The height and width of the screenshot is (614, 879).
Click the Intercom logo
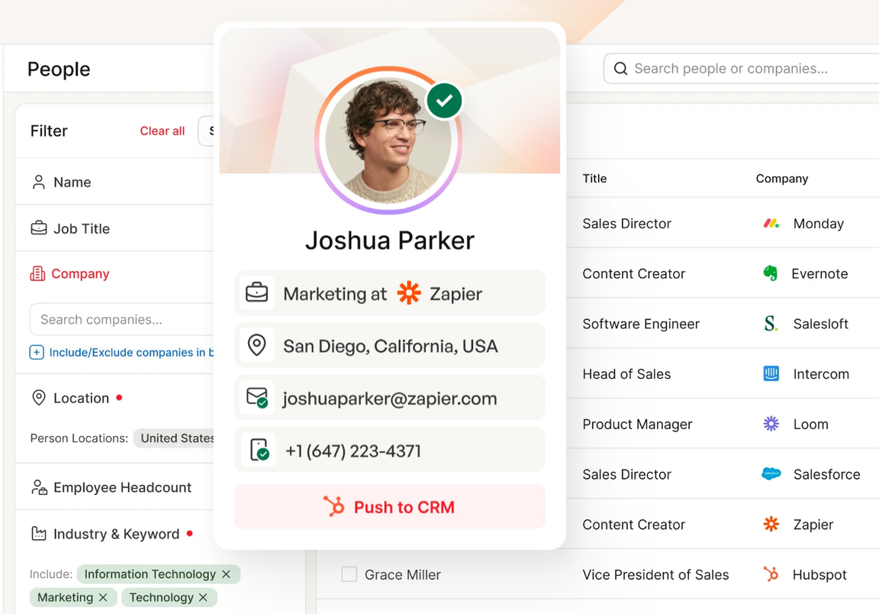tap(771, 373)
